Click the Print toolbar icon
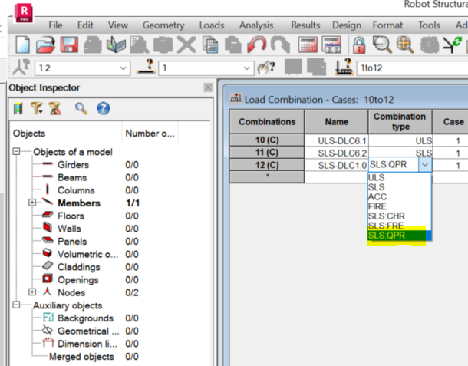468x366 pixels. (x=93, y=45)
